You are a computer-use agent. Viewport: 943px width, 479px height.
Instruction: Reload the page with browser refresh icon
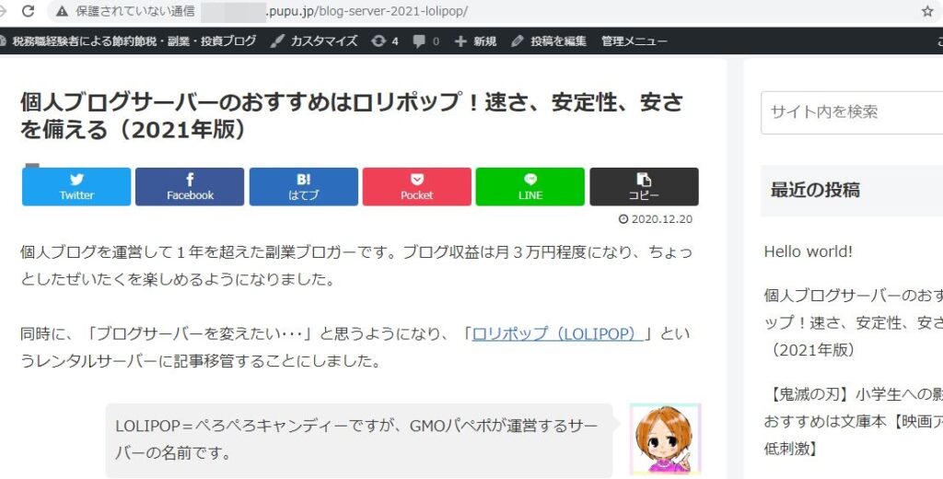pyautogui.click(x=28, y=11)
